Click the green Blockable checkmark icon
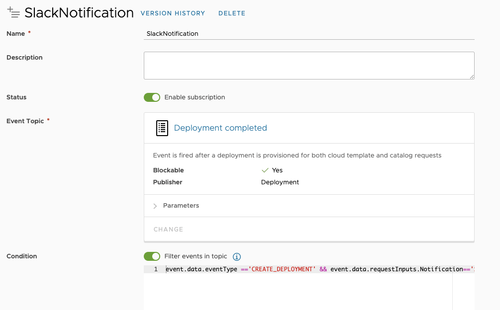This screenshot has width=500, height=310. (265, 170)
